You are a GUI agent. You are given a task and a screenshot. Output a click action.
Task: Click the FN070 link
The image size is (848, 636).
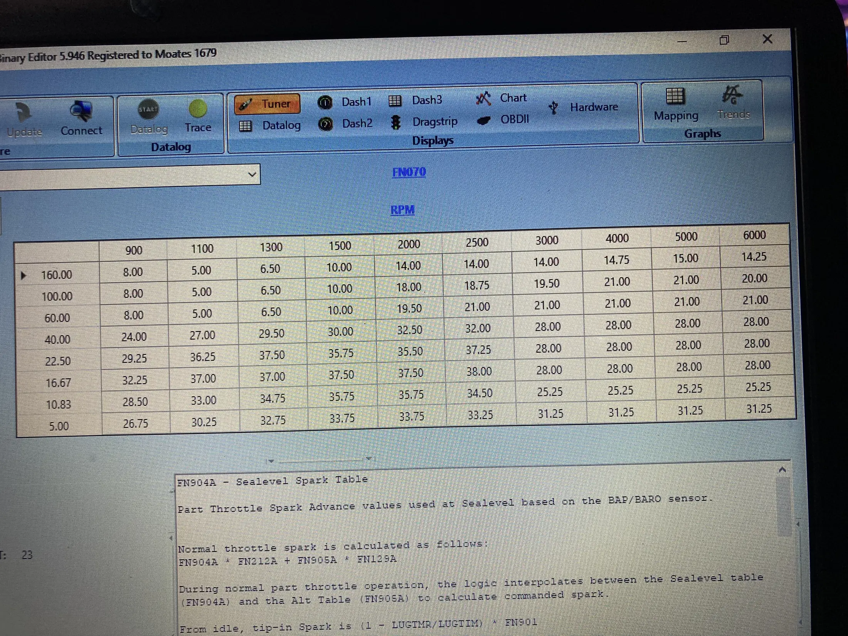(x=409, y=172)
